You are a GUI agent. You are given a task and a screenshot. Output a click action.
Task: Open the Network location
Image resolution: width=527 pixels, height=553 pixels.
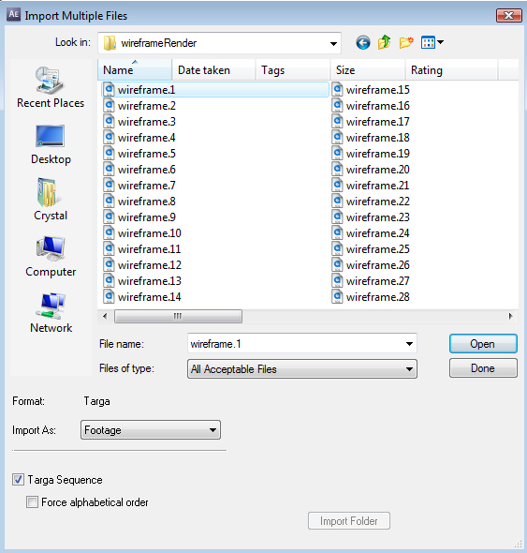51,313
